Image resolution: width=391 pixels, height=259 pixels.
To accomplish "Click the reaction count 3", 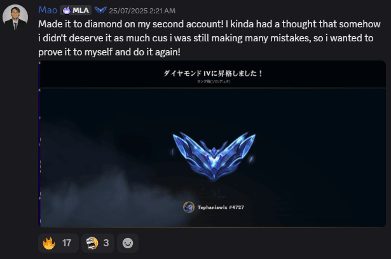I will click(x=106, y=243).
